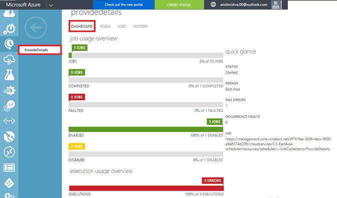Click the 'execution usage overview' heading
Viewport: 337px width, 198px height.
point(101,171)
